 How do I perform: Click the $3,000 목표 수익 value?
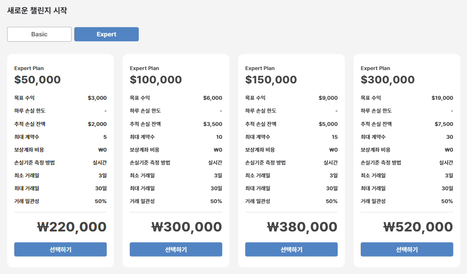click(x=97, y=98)
